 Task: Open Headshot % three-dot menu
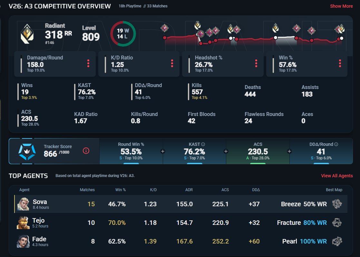click(x=256, y=63)
